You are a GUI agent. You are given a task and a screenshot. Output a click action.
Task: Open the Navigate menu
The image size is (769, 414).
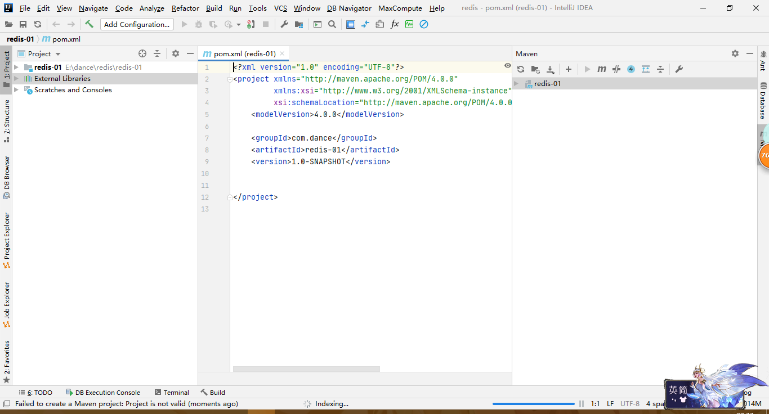93,8
